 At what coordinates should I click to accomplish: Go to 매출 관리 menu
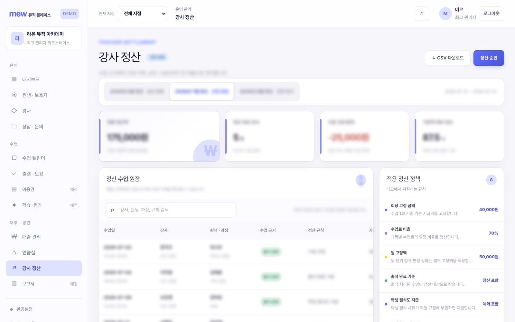[x=44, y=237]
